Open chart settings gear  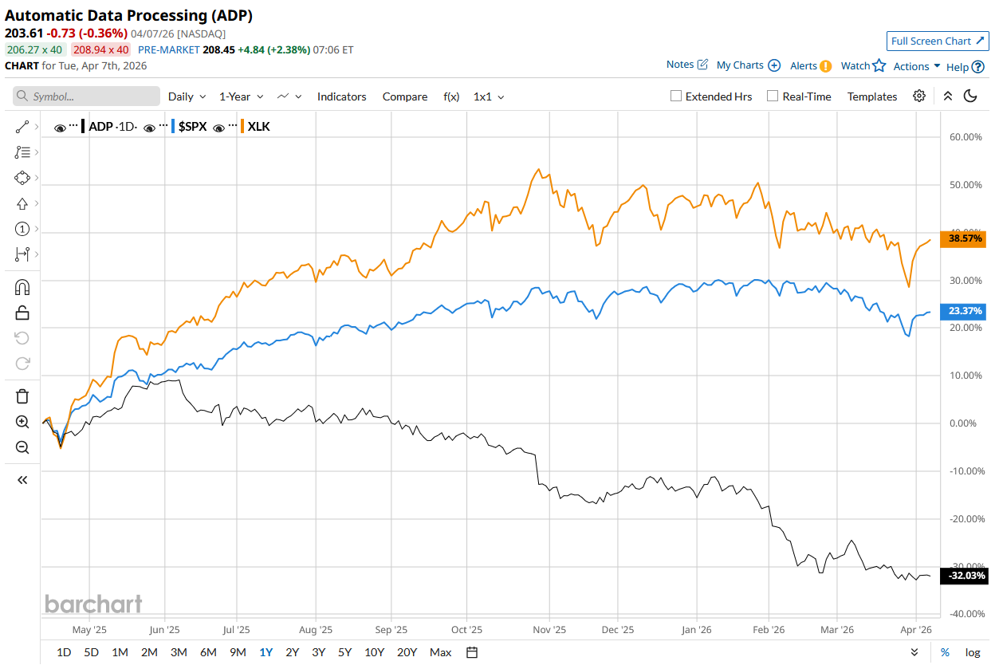pyautogui.click(x=919, y=96)
